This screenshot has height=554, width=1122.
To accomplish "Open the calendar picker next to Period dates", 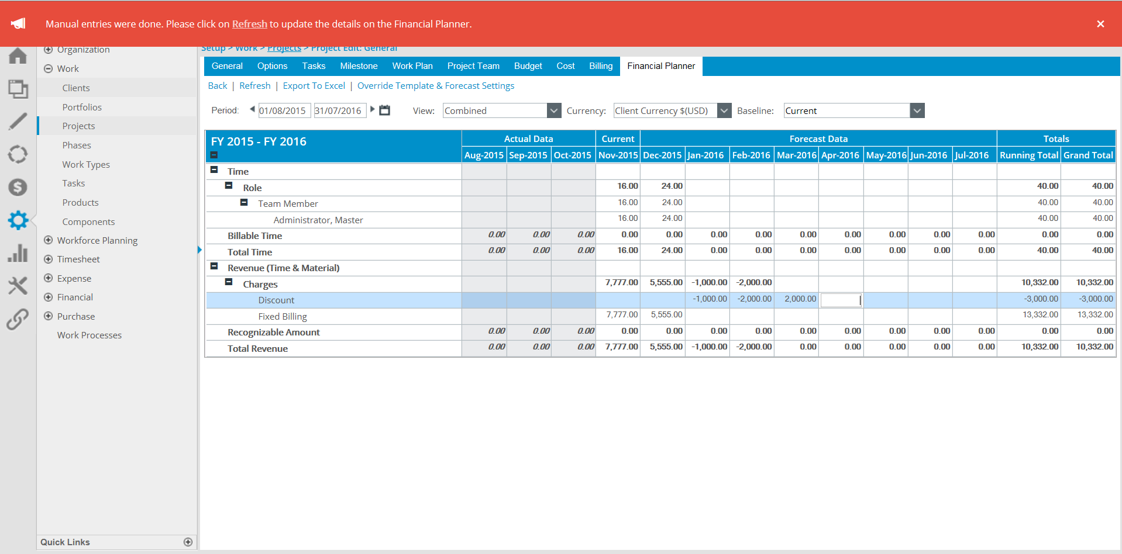I will click(x=384, y=110).
